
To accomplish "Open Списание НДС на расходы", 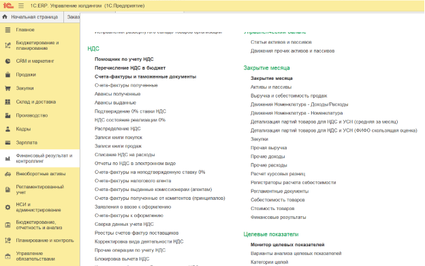I will point(125,155).
